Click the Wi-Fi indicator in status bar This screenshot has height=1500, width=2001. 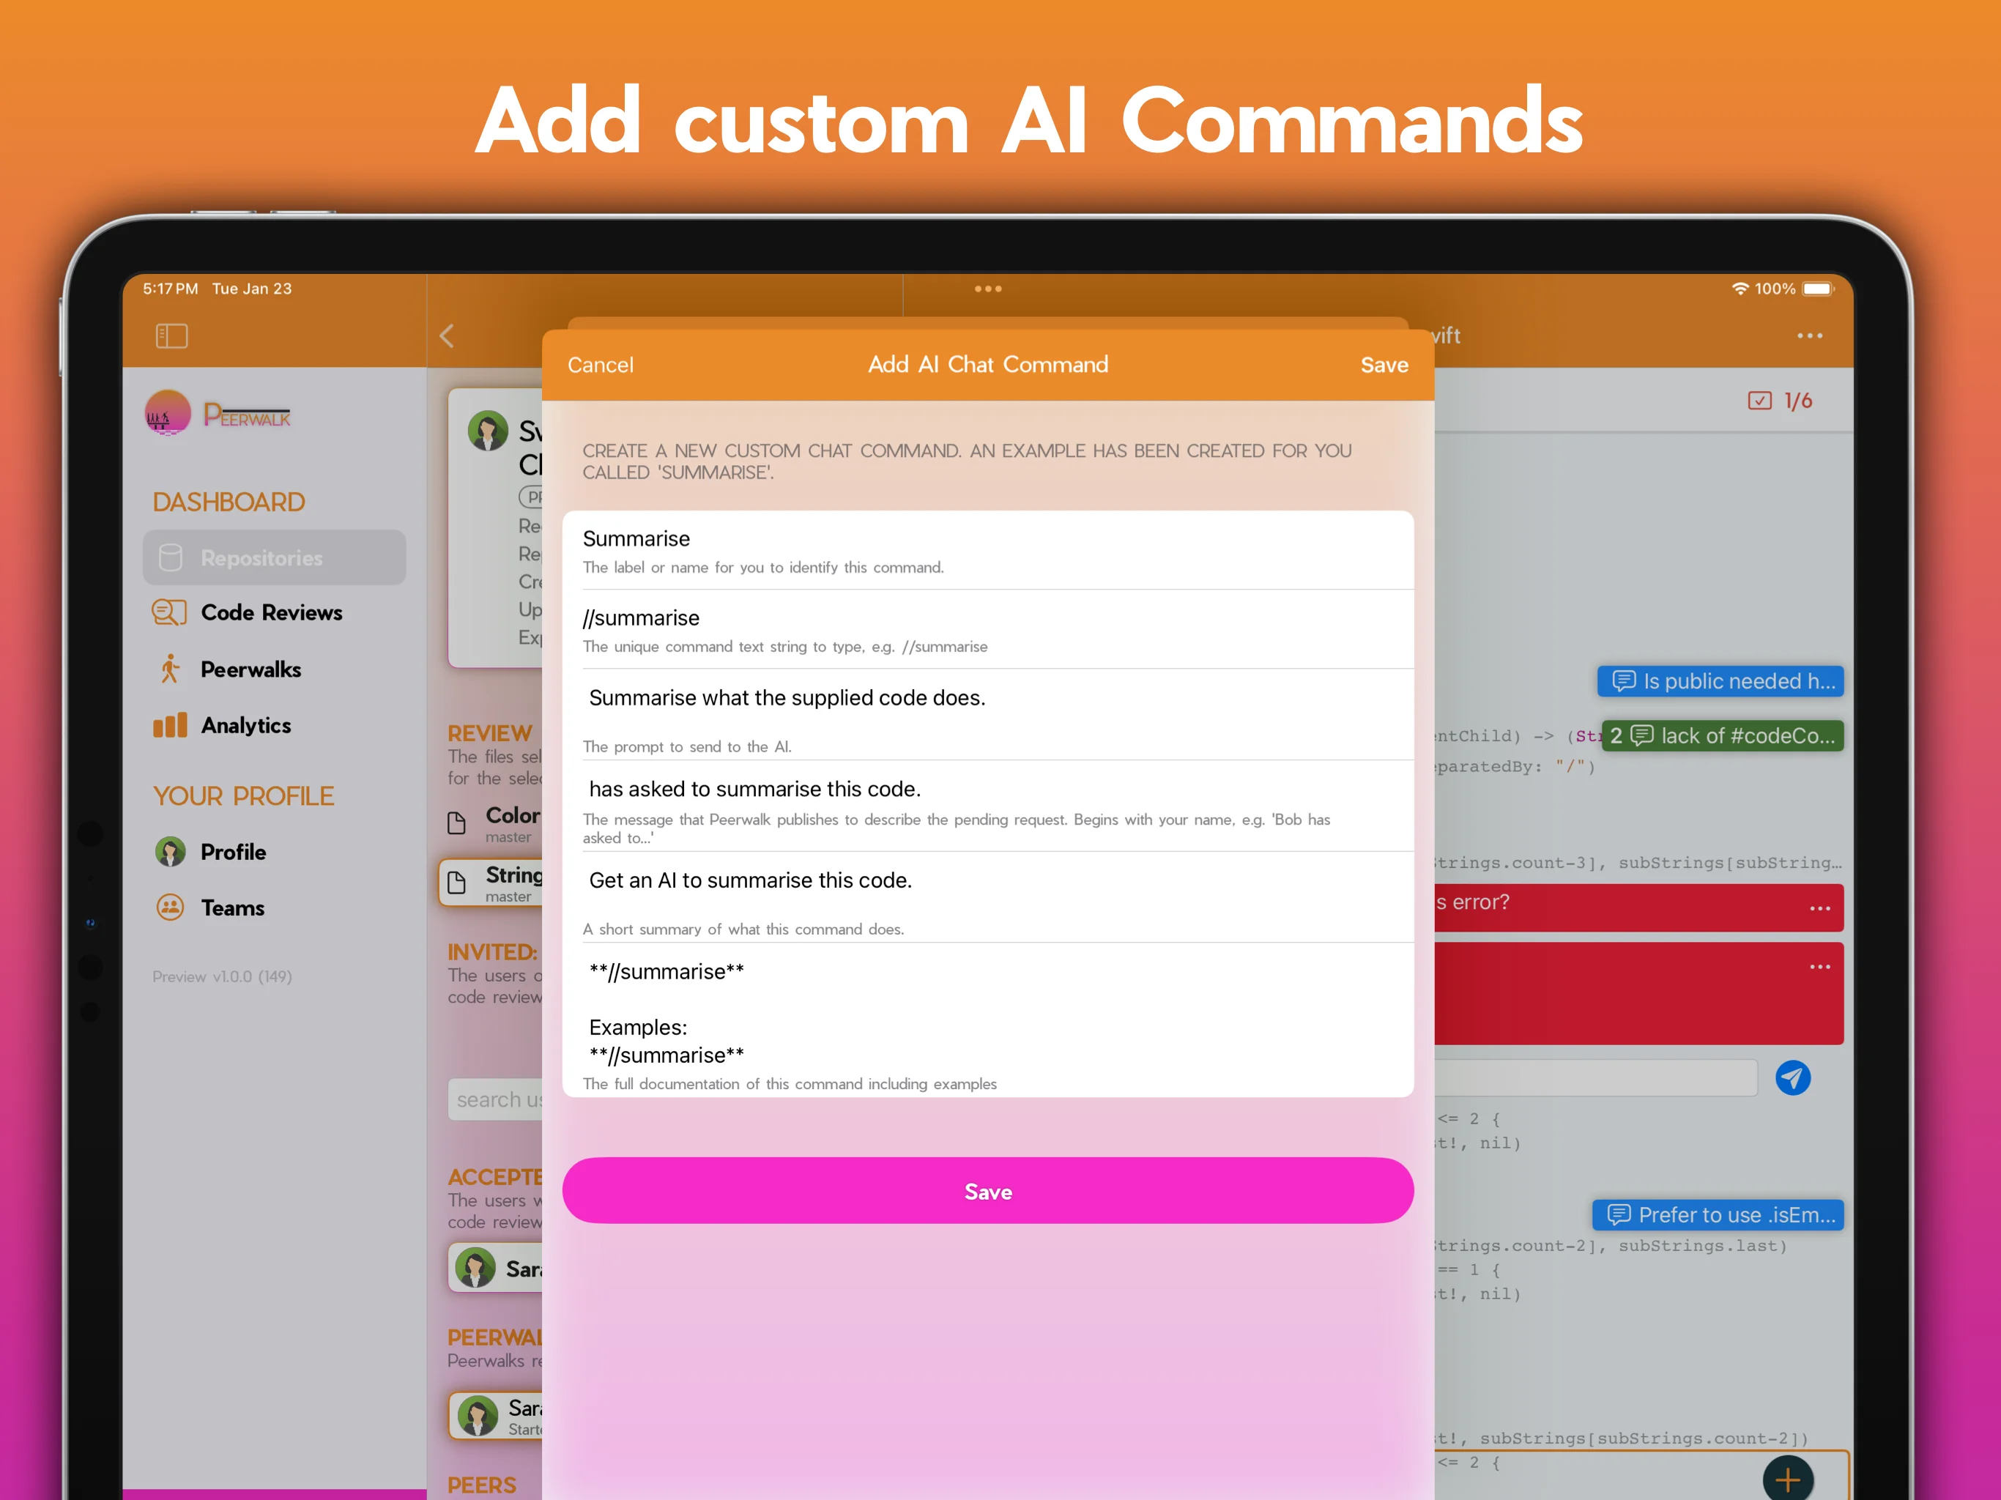[1740, 289]
